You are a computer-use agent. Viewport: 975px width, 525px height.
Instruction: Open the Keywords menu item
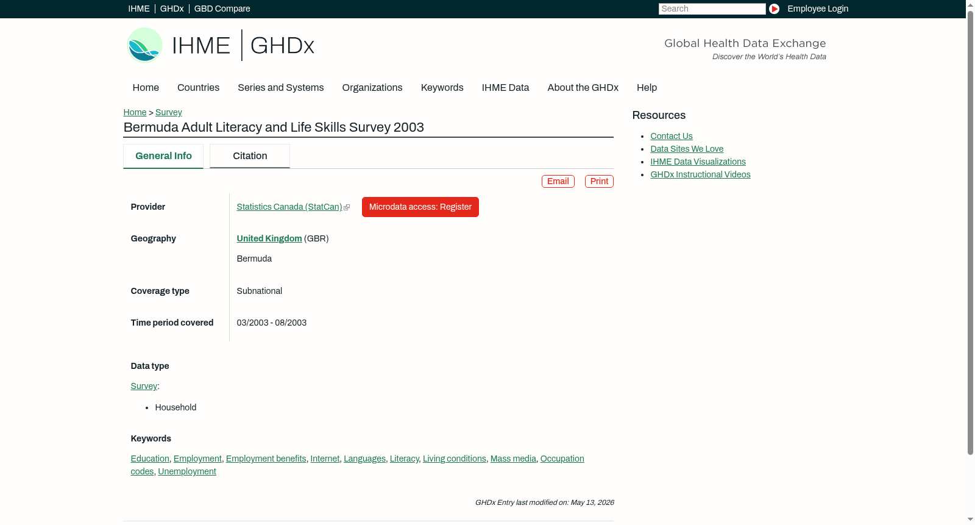coord(442,88)
